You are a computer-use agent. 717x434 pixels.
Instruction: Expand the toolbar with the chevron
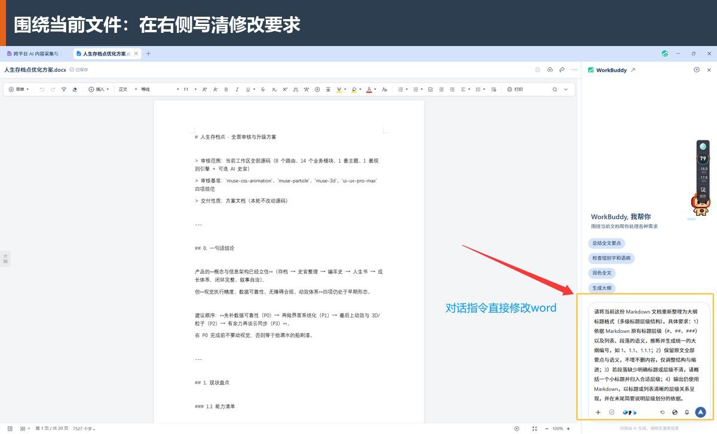(566, 90)
